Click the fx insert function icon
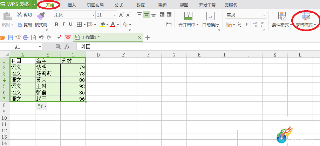 click(67, 47)
